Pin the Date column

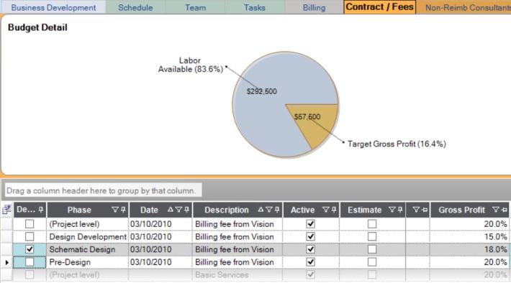186,210
